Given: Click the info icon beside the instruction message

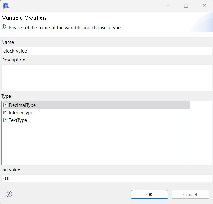Looking at the screenshot, I should pos(4,27).
